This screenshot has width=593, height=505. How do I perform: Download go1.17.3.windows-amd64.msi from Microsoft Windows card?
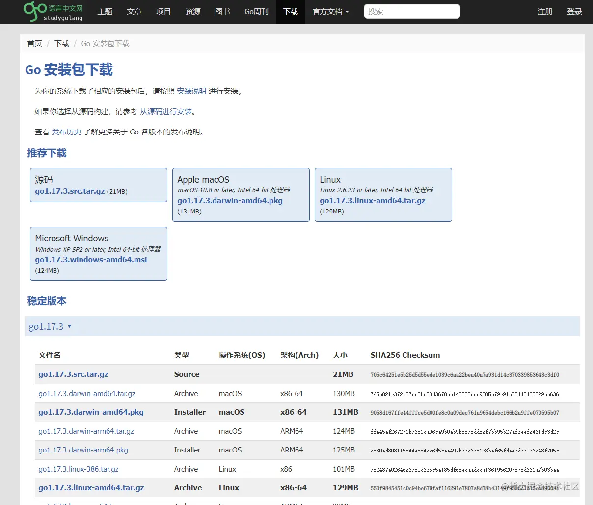[x=91, y=260]
